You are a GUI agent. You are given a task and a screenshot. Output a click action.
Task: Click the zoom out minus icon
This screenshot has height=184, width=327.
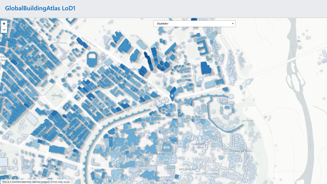tap(4, 30)
